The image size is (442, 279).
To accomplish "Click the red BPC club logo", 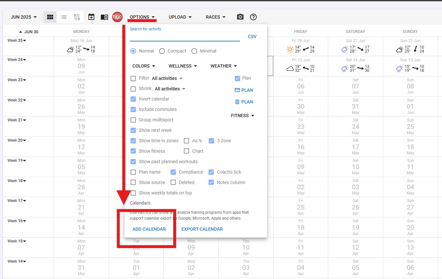I will point(118,17).
